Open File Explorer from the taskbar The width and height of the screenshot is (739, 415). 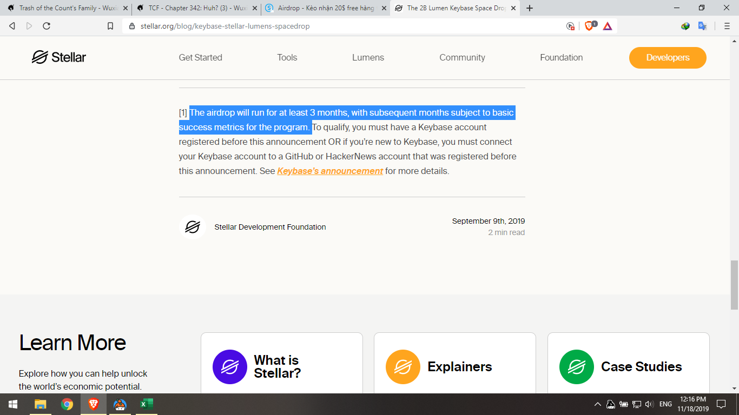click(x=41, y=404)
